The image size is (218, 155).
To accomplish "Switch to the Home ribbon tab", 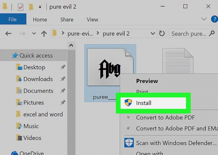I will point(40,19).
